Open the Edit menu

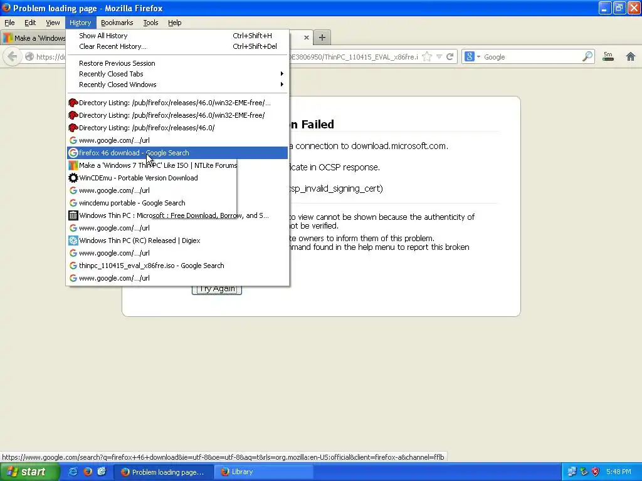(30, 23)
